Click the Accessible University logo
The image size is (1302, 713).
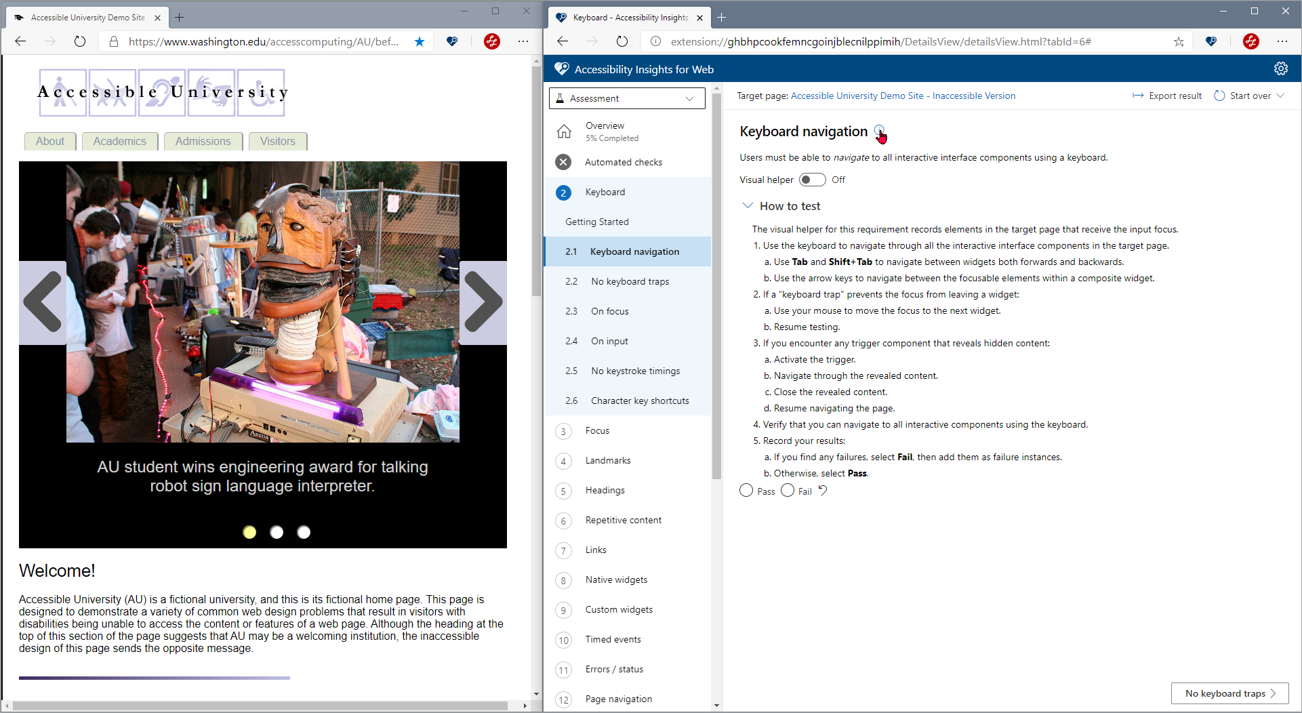(162, 92)
